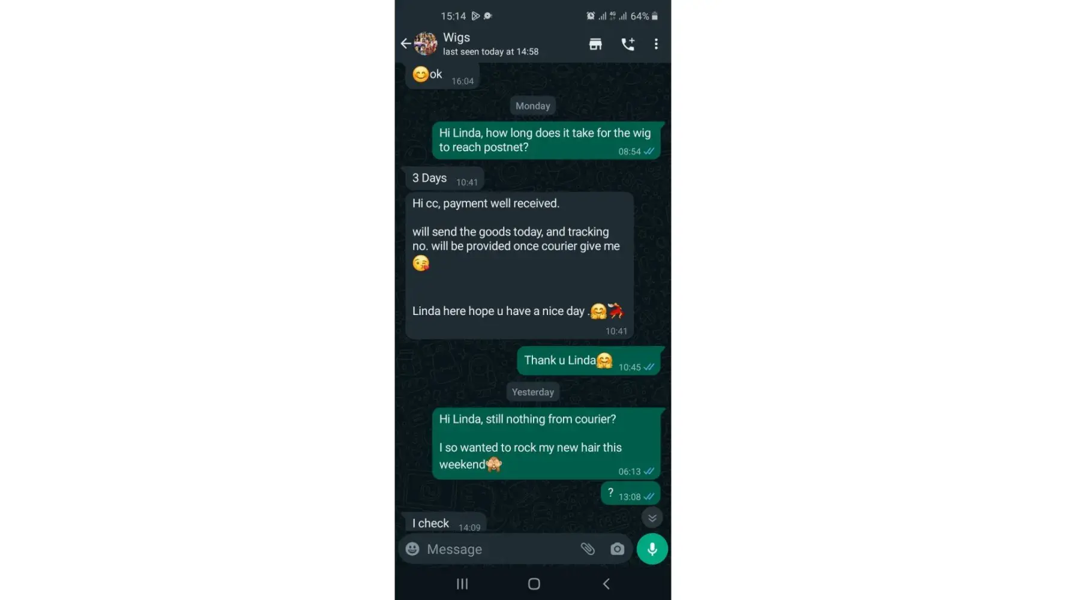Jump to latest messages with the down chevrons
This screenshot has width=1066, height=600.
(652, 518)
